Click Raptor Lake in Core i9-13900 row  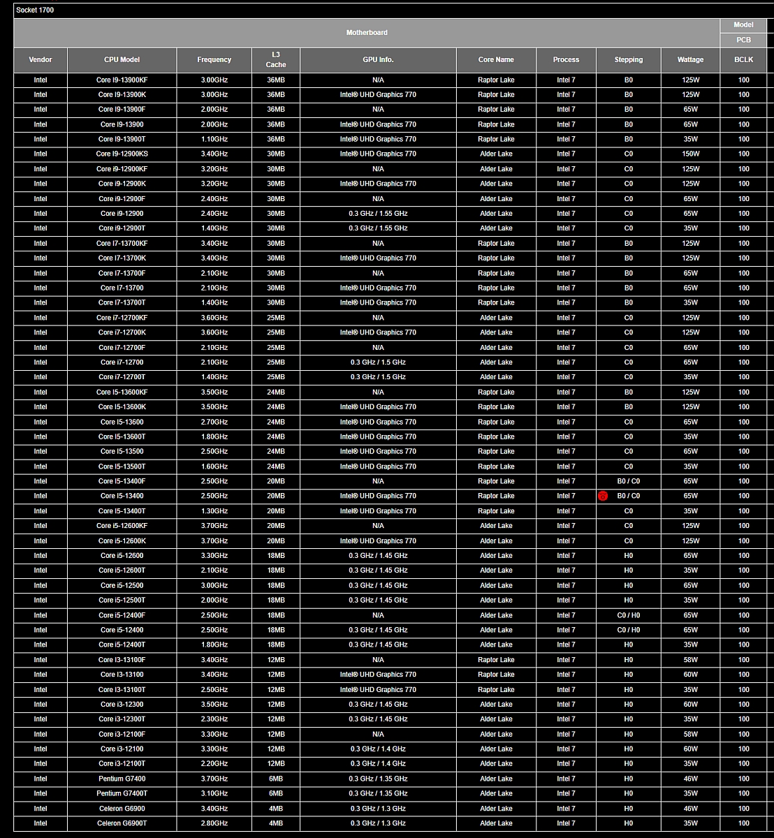(x=496, y=124)
